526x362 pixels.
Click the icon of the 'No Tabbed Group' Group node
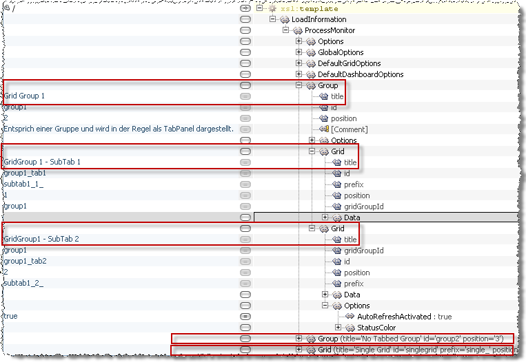(x=311, y=339)
